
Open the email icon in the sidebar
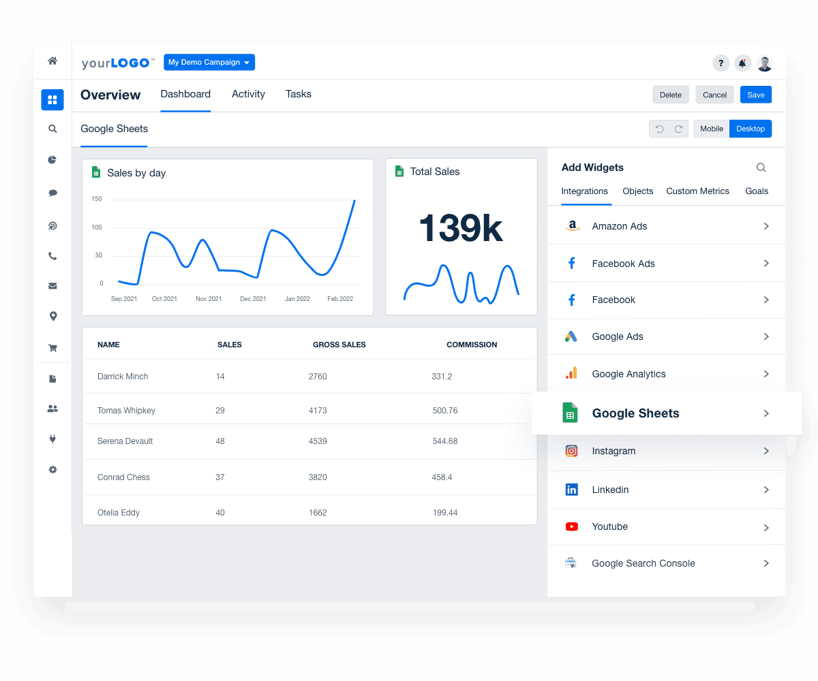pyautogui.click(x=52, y=285)
